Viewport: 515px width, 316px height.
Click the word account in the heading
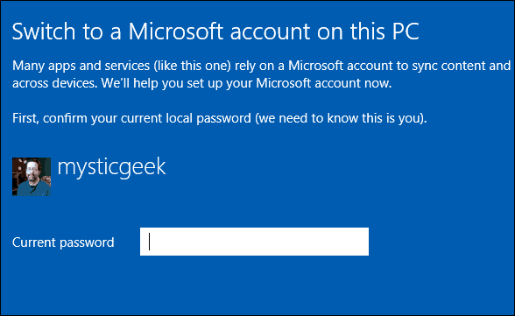[270, 32]
